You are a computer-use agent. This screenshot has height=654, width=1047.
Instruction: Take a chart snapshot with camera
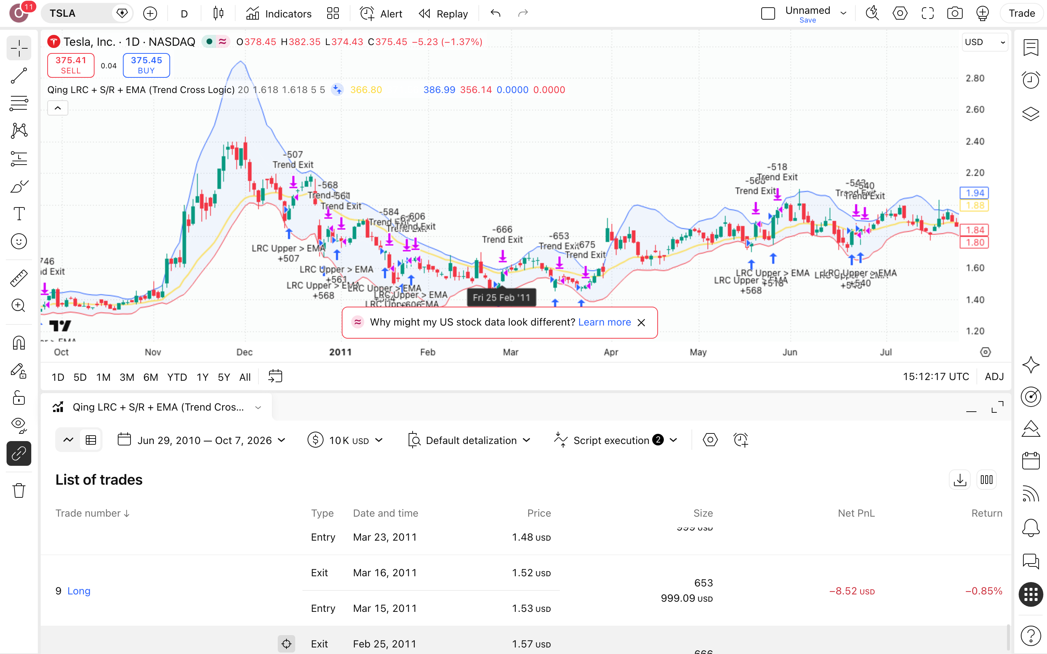coord(955,13)
